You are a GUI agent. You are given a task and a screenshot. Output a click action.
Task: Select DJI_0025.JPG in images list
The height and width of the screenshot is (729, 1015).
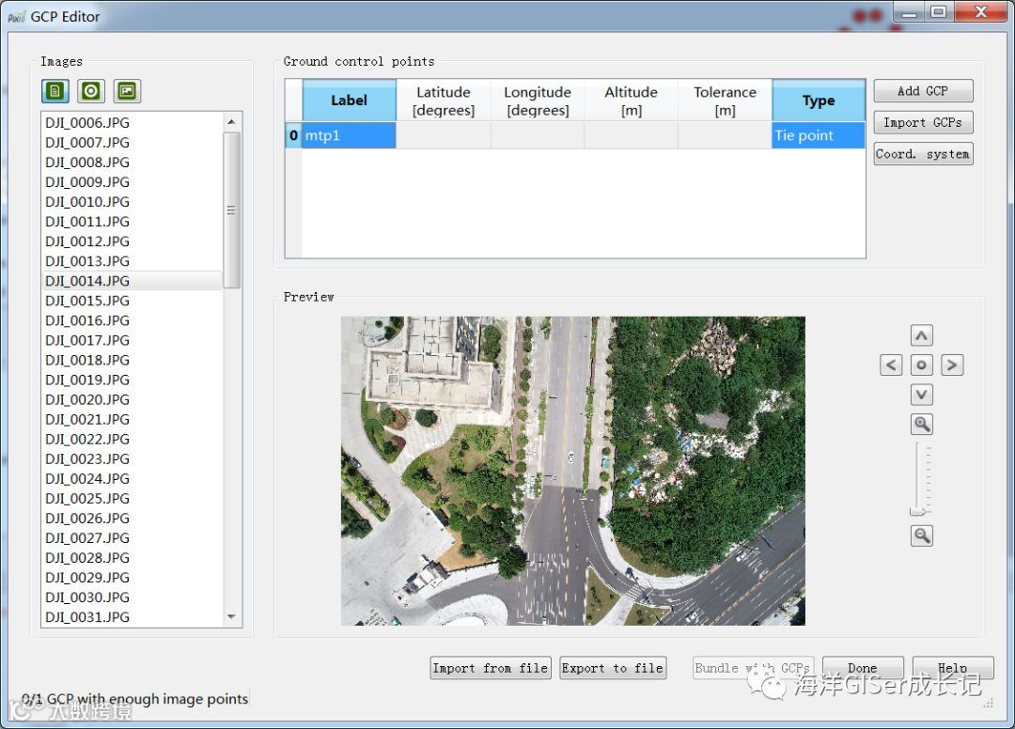point(133,499)
